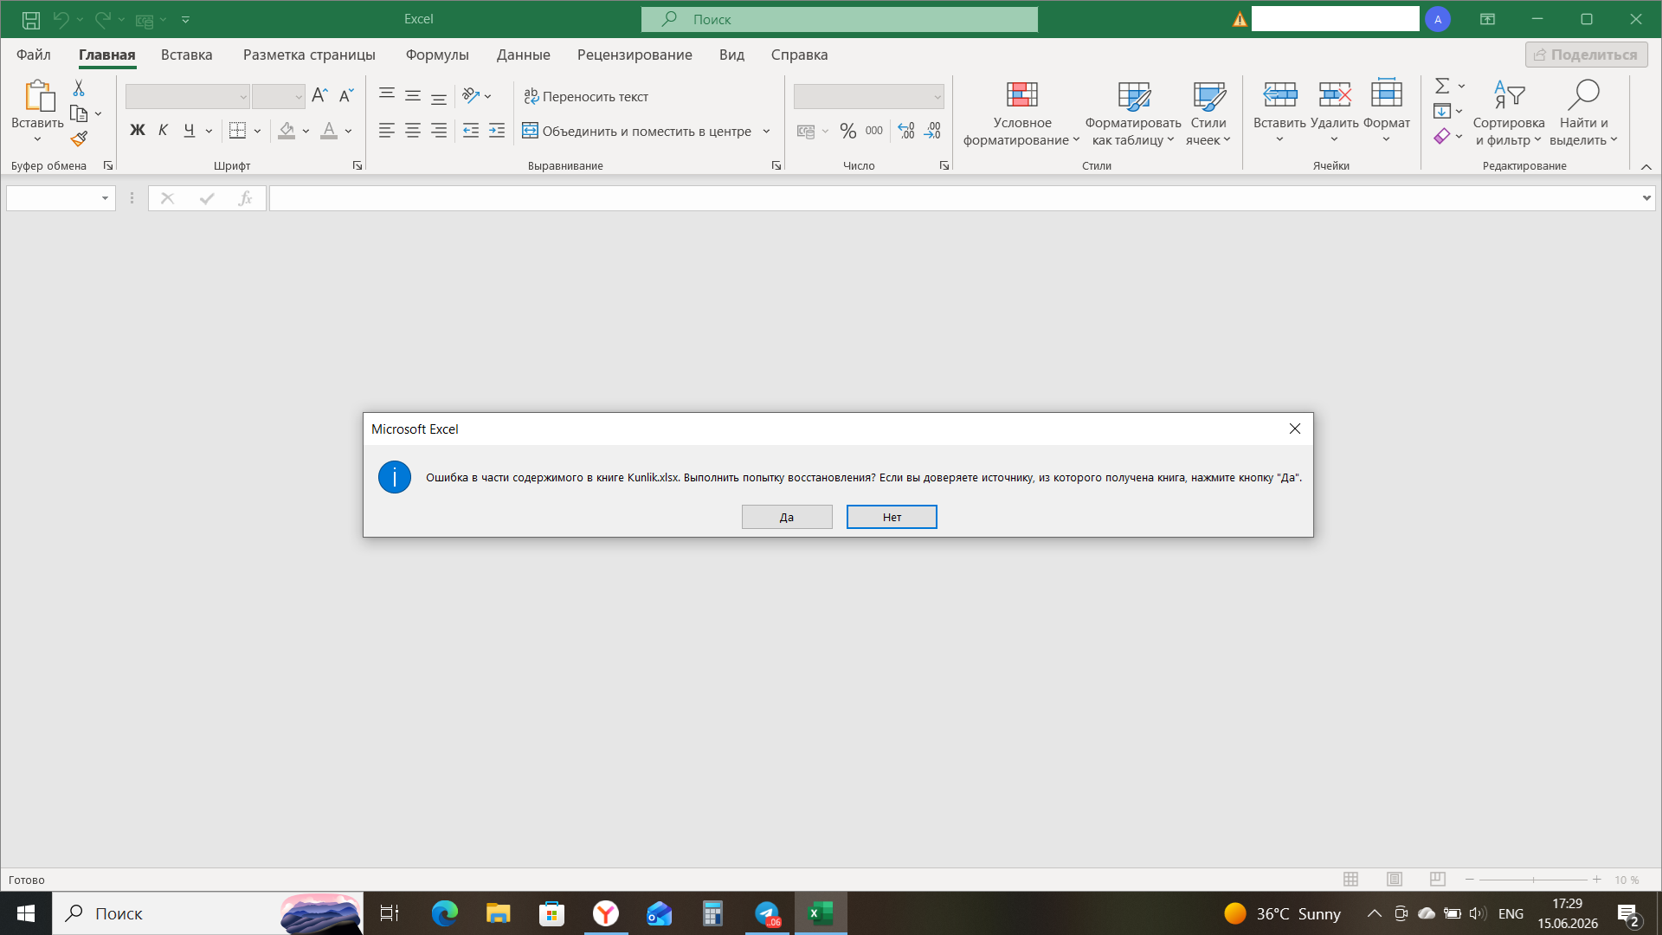The width and height of the screenshot is (1662, 935).
Task: Click the font color A icon
Action: pos(329,131)
